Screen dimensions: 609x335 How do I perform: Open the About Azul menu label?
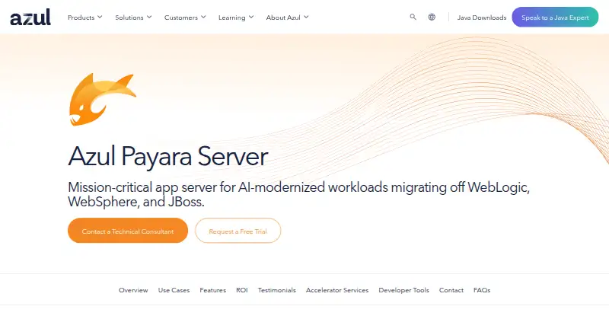(283, 18)
